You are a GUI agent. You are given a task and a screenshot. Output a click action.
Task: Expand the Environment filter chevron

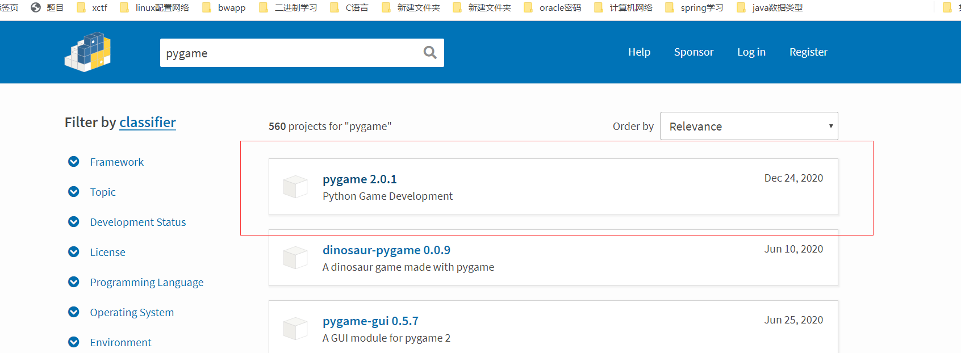pos(74,342)
